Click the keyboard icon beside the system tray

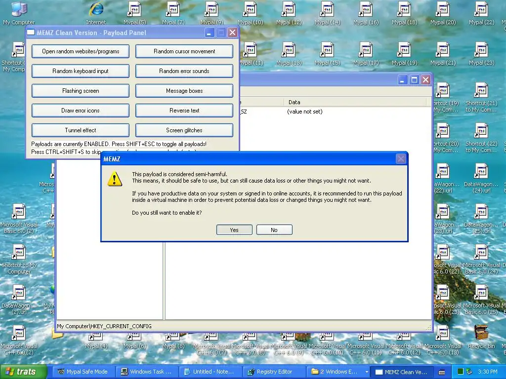coord(442,372)
